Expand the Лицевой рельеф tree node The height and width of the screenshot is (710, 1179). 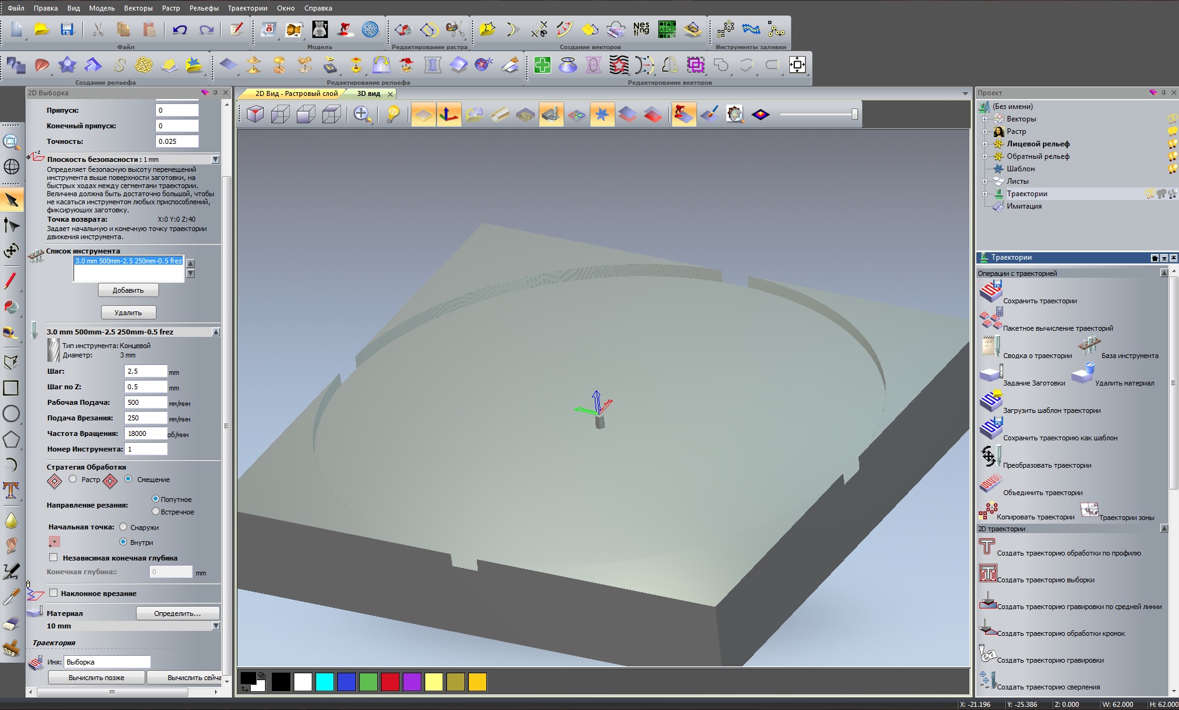[984, 144]
